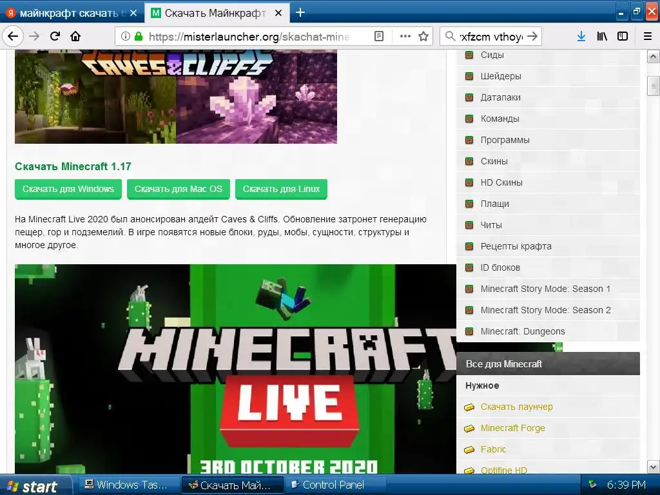Screen dimensions: 660x495
Task: Open a new browser tab
Action: point(300,13)
